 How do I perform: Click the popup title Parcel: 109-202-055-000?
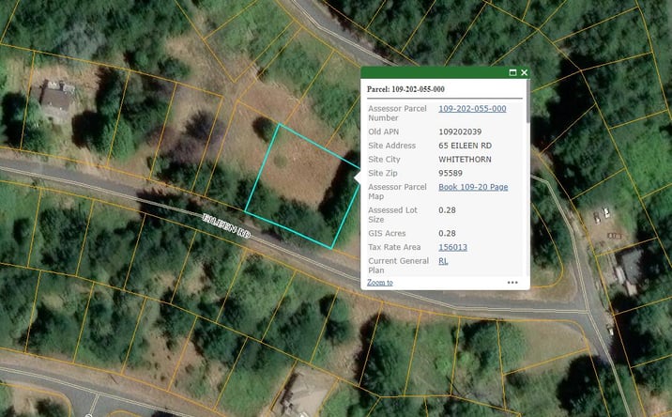click(405, 89)
